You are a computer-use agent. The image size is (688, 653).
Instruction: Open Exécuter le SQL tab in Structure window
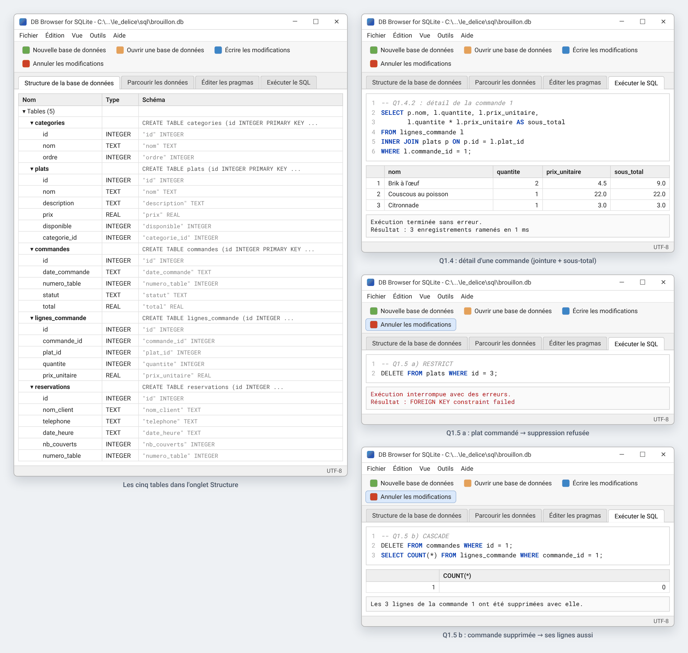click(288, 82)
